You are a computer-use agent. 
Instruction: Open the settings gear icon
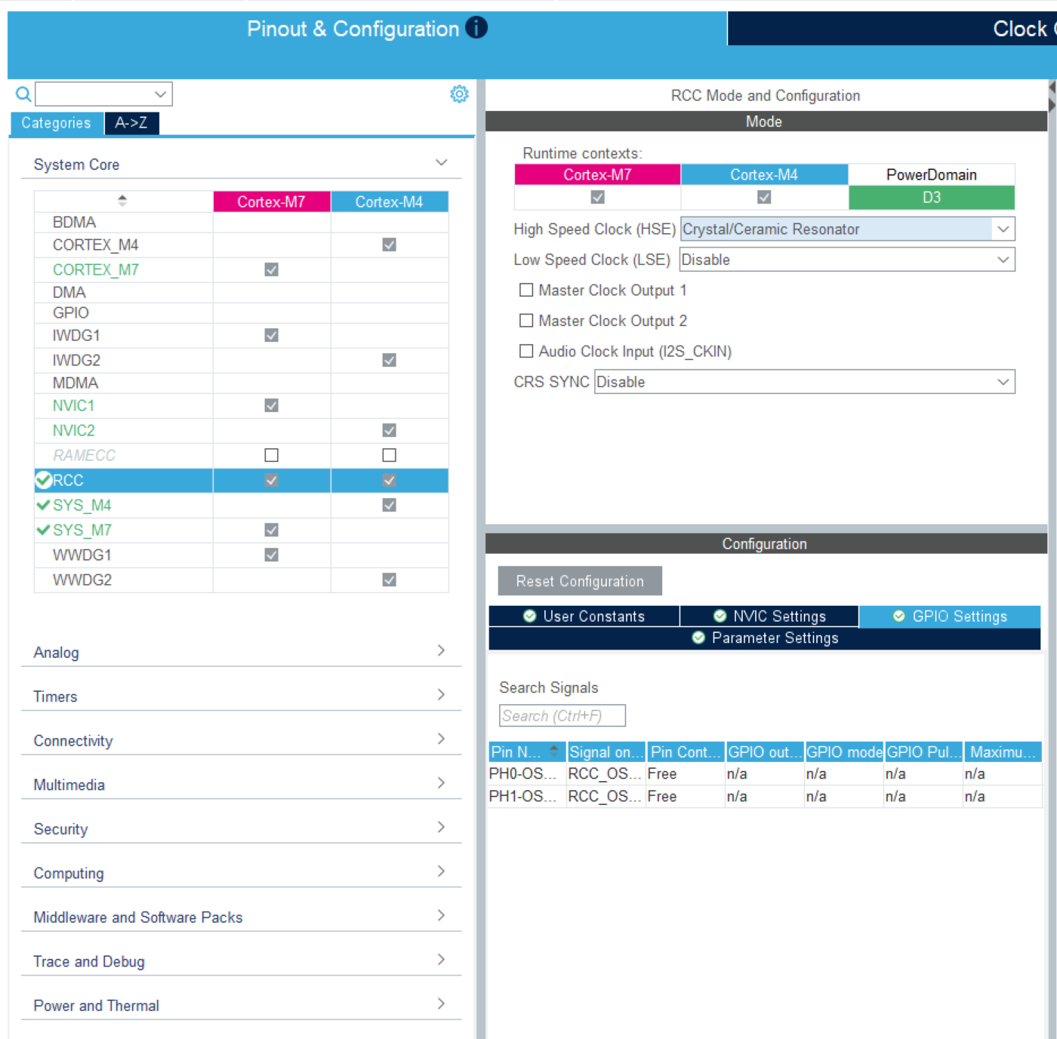coord(459,94)
